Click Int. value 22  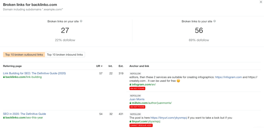111,73
